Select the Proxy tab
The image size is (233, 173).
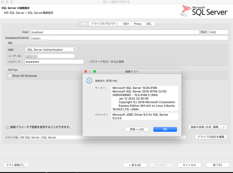coord(138,24)
